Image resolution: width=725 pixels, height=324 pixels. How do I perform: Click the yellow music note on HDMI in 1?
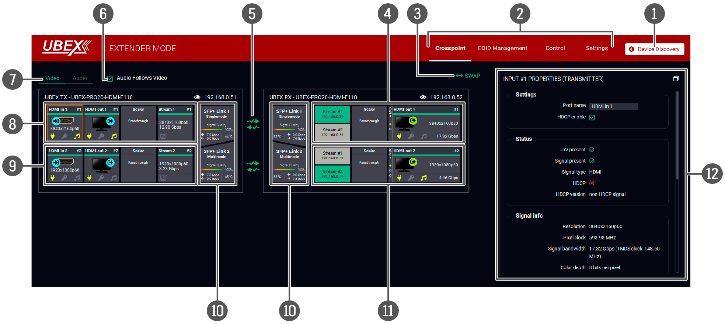pyautogui.click(x=77, y=136)
